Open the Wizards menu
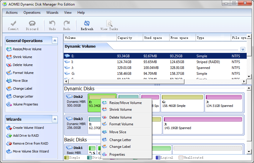 pos(52,13)
